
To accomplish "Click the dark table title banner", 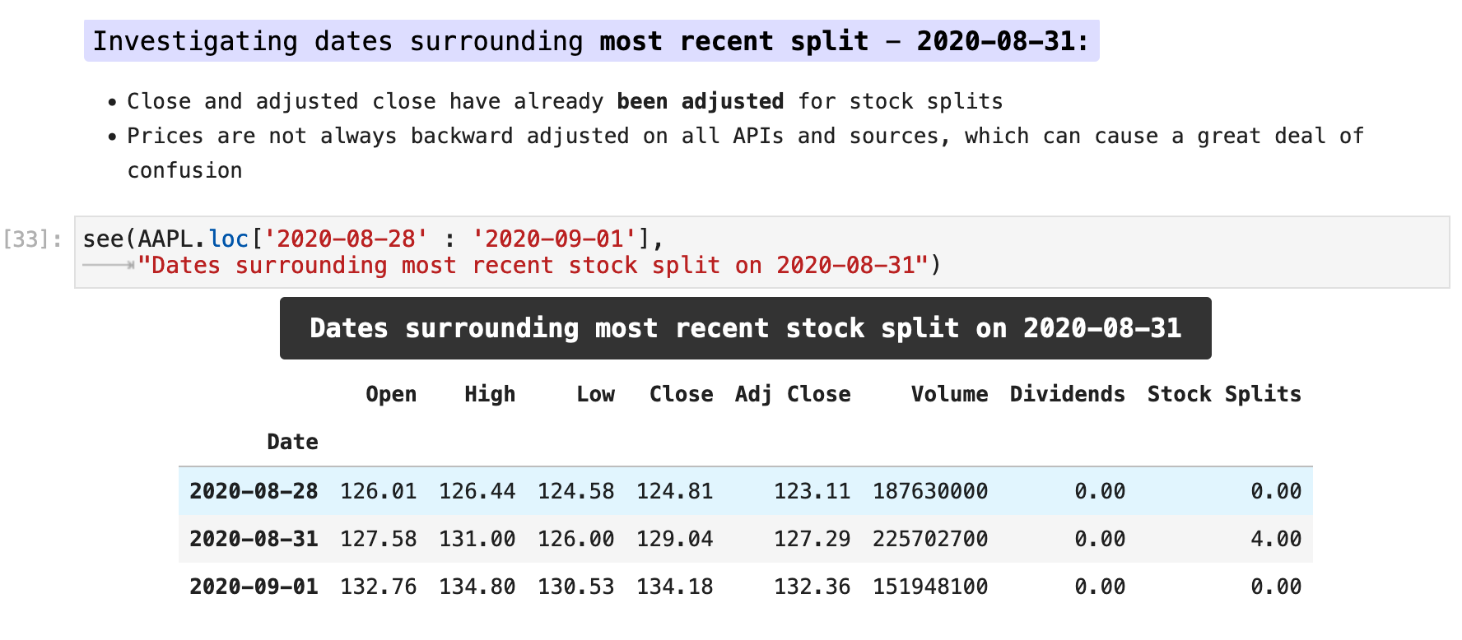I will pos(745,328).
